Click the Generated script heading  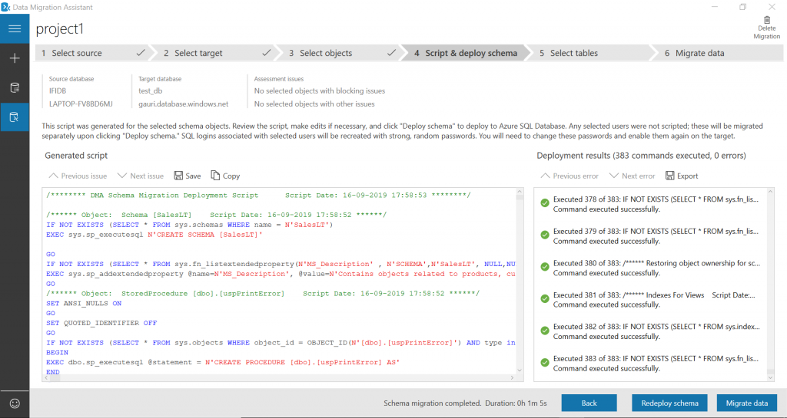point(76,156)
